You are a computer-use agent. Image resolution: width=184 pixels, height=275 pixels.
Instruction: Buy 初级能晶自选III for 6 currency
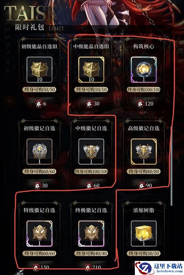tap(41, 104)
